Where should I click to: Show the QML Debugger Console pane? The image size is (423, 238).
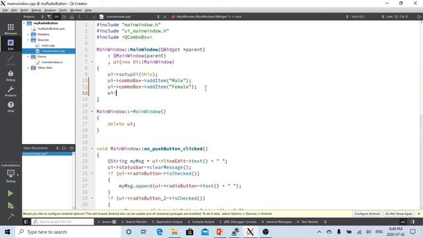238,222
